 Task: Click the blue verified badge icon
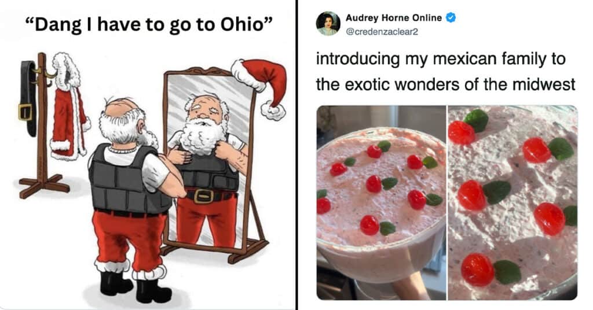point(451,17)
